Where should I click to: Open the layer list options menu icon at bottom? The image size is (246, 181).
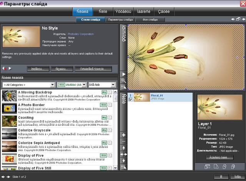(x=124, y=167)
